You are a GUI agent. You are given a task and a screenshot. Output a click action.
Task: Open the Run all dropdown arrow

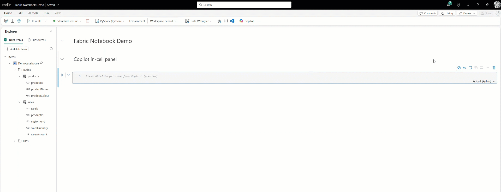tap(46, 21)
